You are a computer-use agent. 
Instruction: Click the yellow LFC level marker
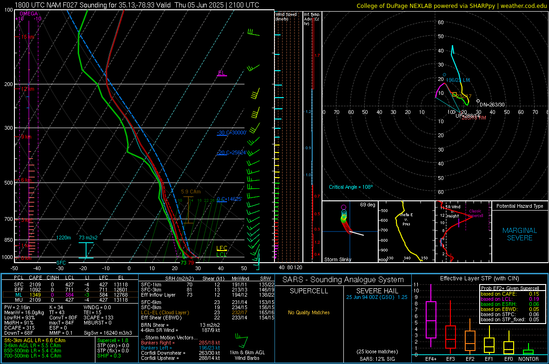point(221,248)
